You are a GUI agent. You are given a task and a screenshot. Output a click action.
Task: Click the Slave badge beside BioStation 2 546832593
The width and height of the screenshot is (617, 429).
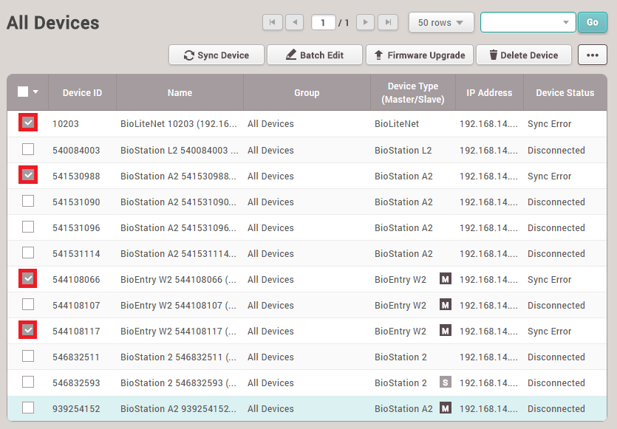[445, 382]
